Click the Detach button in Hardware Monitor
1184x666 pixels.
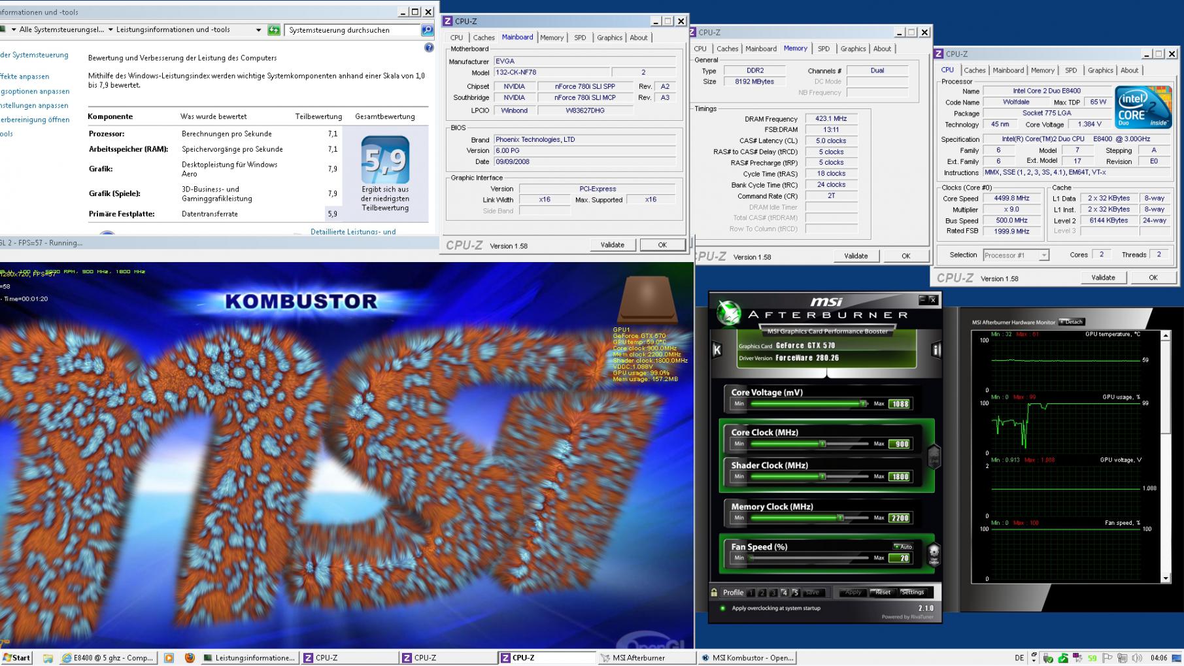pyautogui.click(x=1072, y=322)
